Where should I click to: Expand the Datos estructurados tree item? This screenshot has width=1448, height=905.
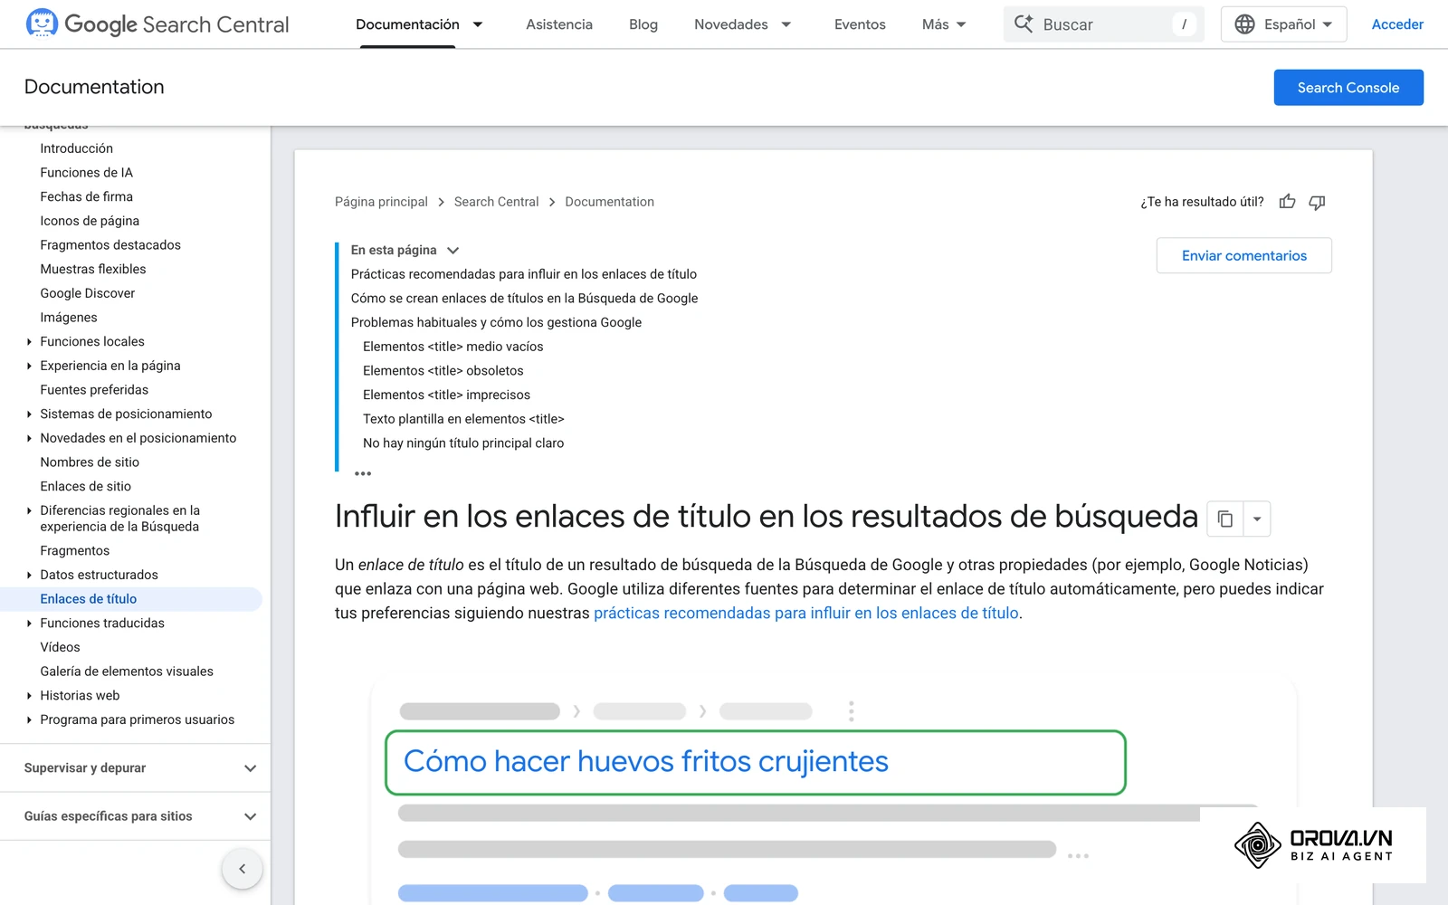[29, 575]
